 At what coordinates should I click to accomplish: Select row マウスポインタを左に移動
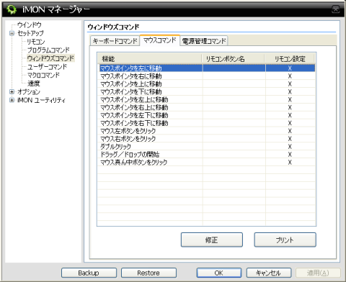pos(206,68)
